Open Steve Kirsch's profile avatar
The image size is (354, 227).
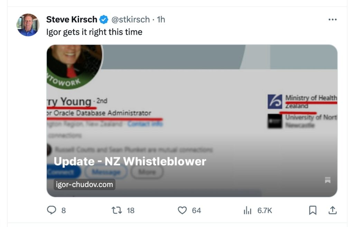[28, 25]
